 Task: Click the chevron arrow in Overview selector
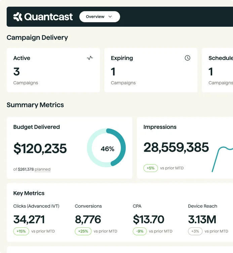coord(110,17)
